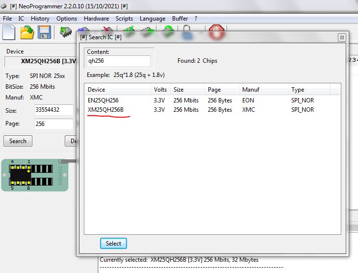This screenshot has width=358, height=273.
Task: Select the XM25QH256B chip row
Action: 212,110
